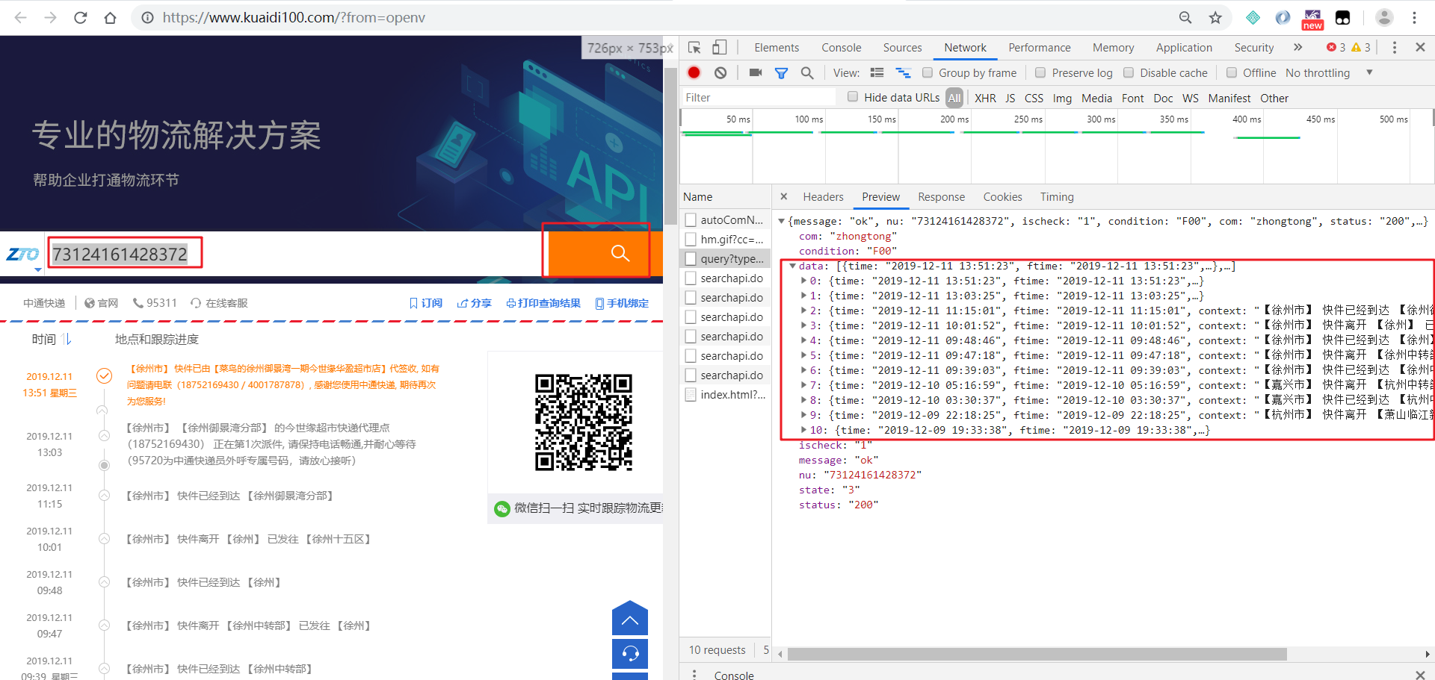Select the autoComN request row

pos(725,219)
